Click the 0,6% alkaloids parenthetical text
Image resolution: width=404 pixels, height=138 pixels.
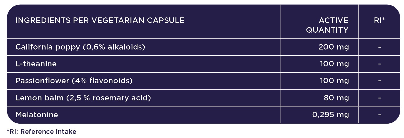coord(114,47)
